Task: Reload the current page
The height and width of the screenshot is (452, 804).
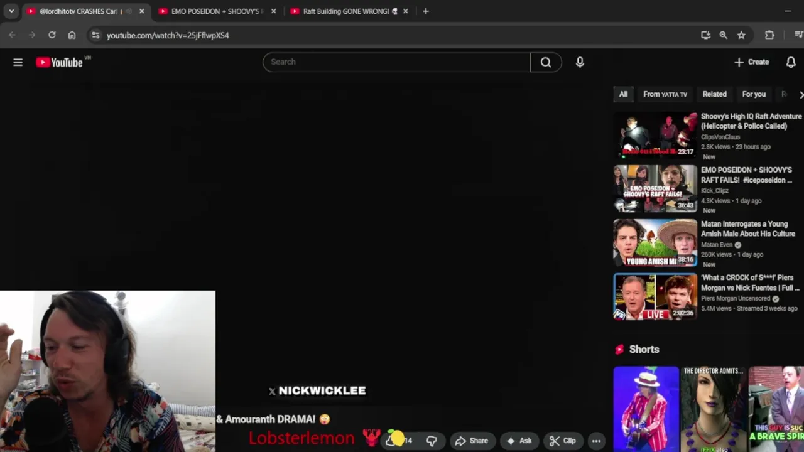Action: click(x=52, y=35)
